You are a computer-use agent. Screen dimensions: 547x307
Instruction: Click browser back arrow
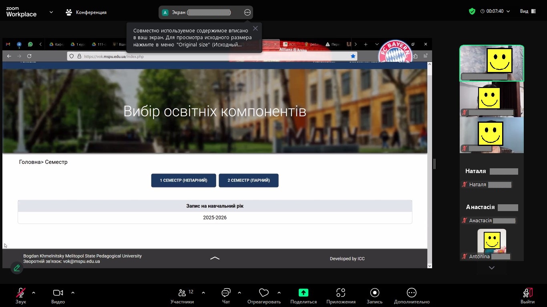pos(9,56)
